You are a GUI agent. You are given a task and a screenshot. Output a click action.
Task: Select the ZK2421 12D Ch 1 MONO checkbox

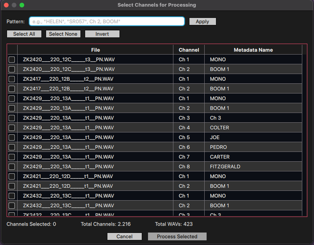pos(12,176)
